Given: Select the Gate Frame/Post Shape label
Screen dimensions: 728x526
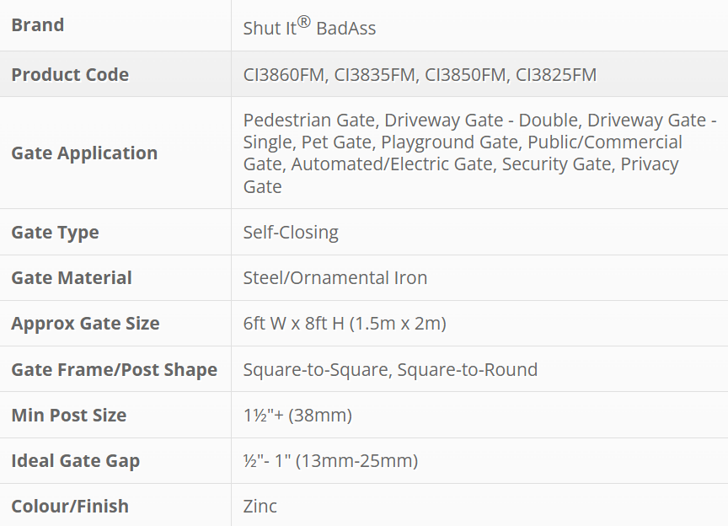Looking at the screenshot, I should pos(114,369).
